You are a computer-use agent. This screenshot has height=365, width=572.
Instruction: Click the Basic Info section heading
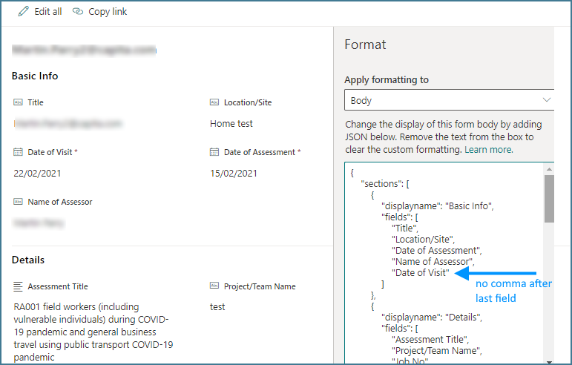click(x=35, y=76)
